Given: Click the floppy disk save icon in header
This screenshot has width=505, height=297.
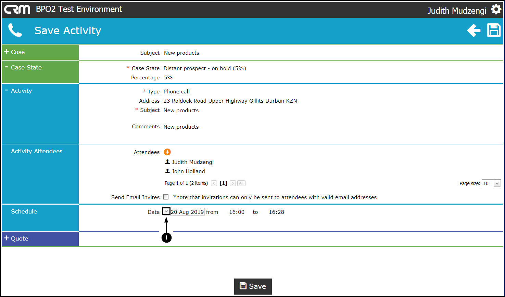Looking at the screenshot, I should pos(494,30).
